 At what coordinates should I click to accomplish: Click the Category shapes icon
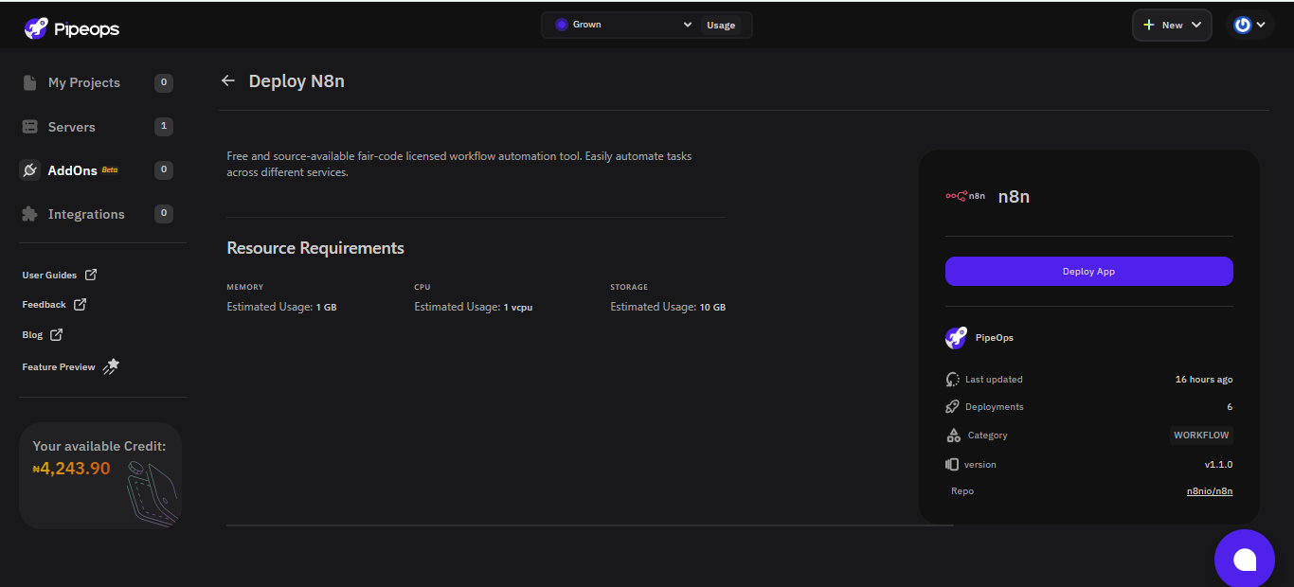954,436
